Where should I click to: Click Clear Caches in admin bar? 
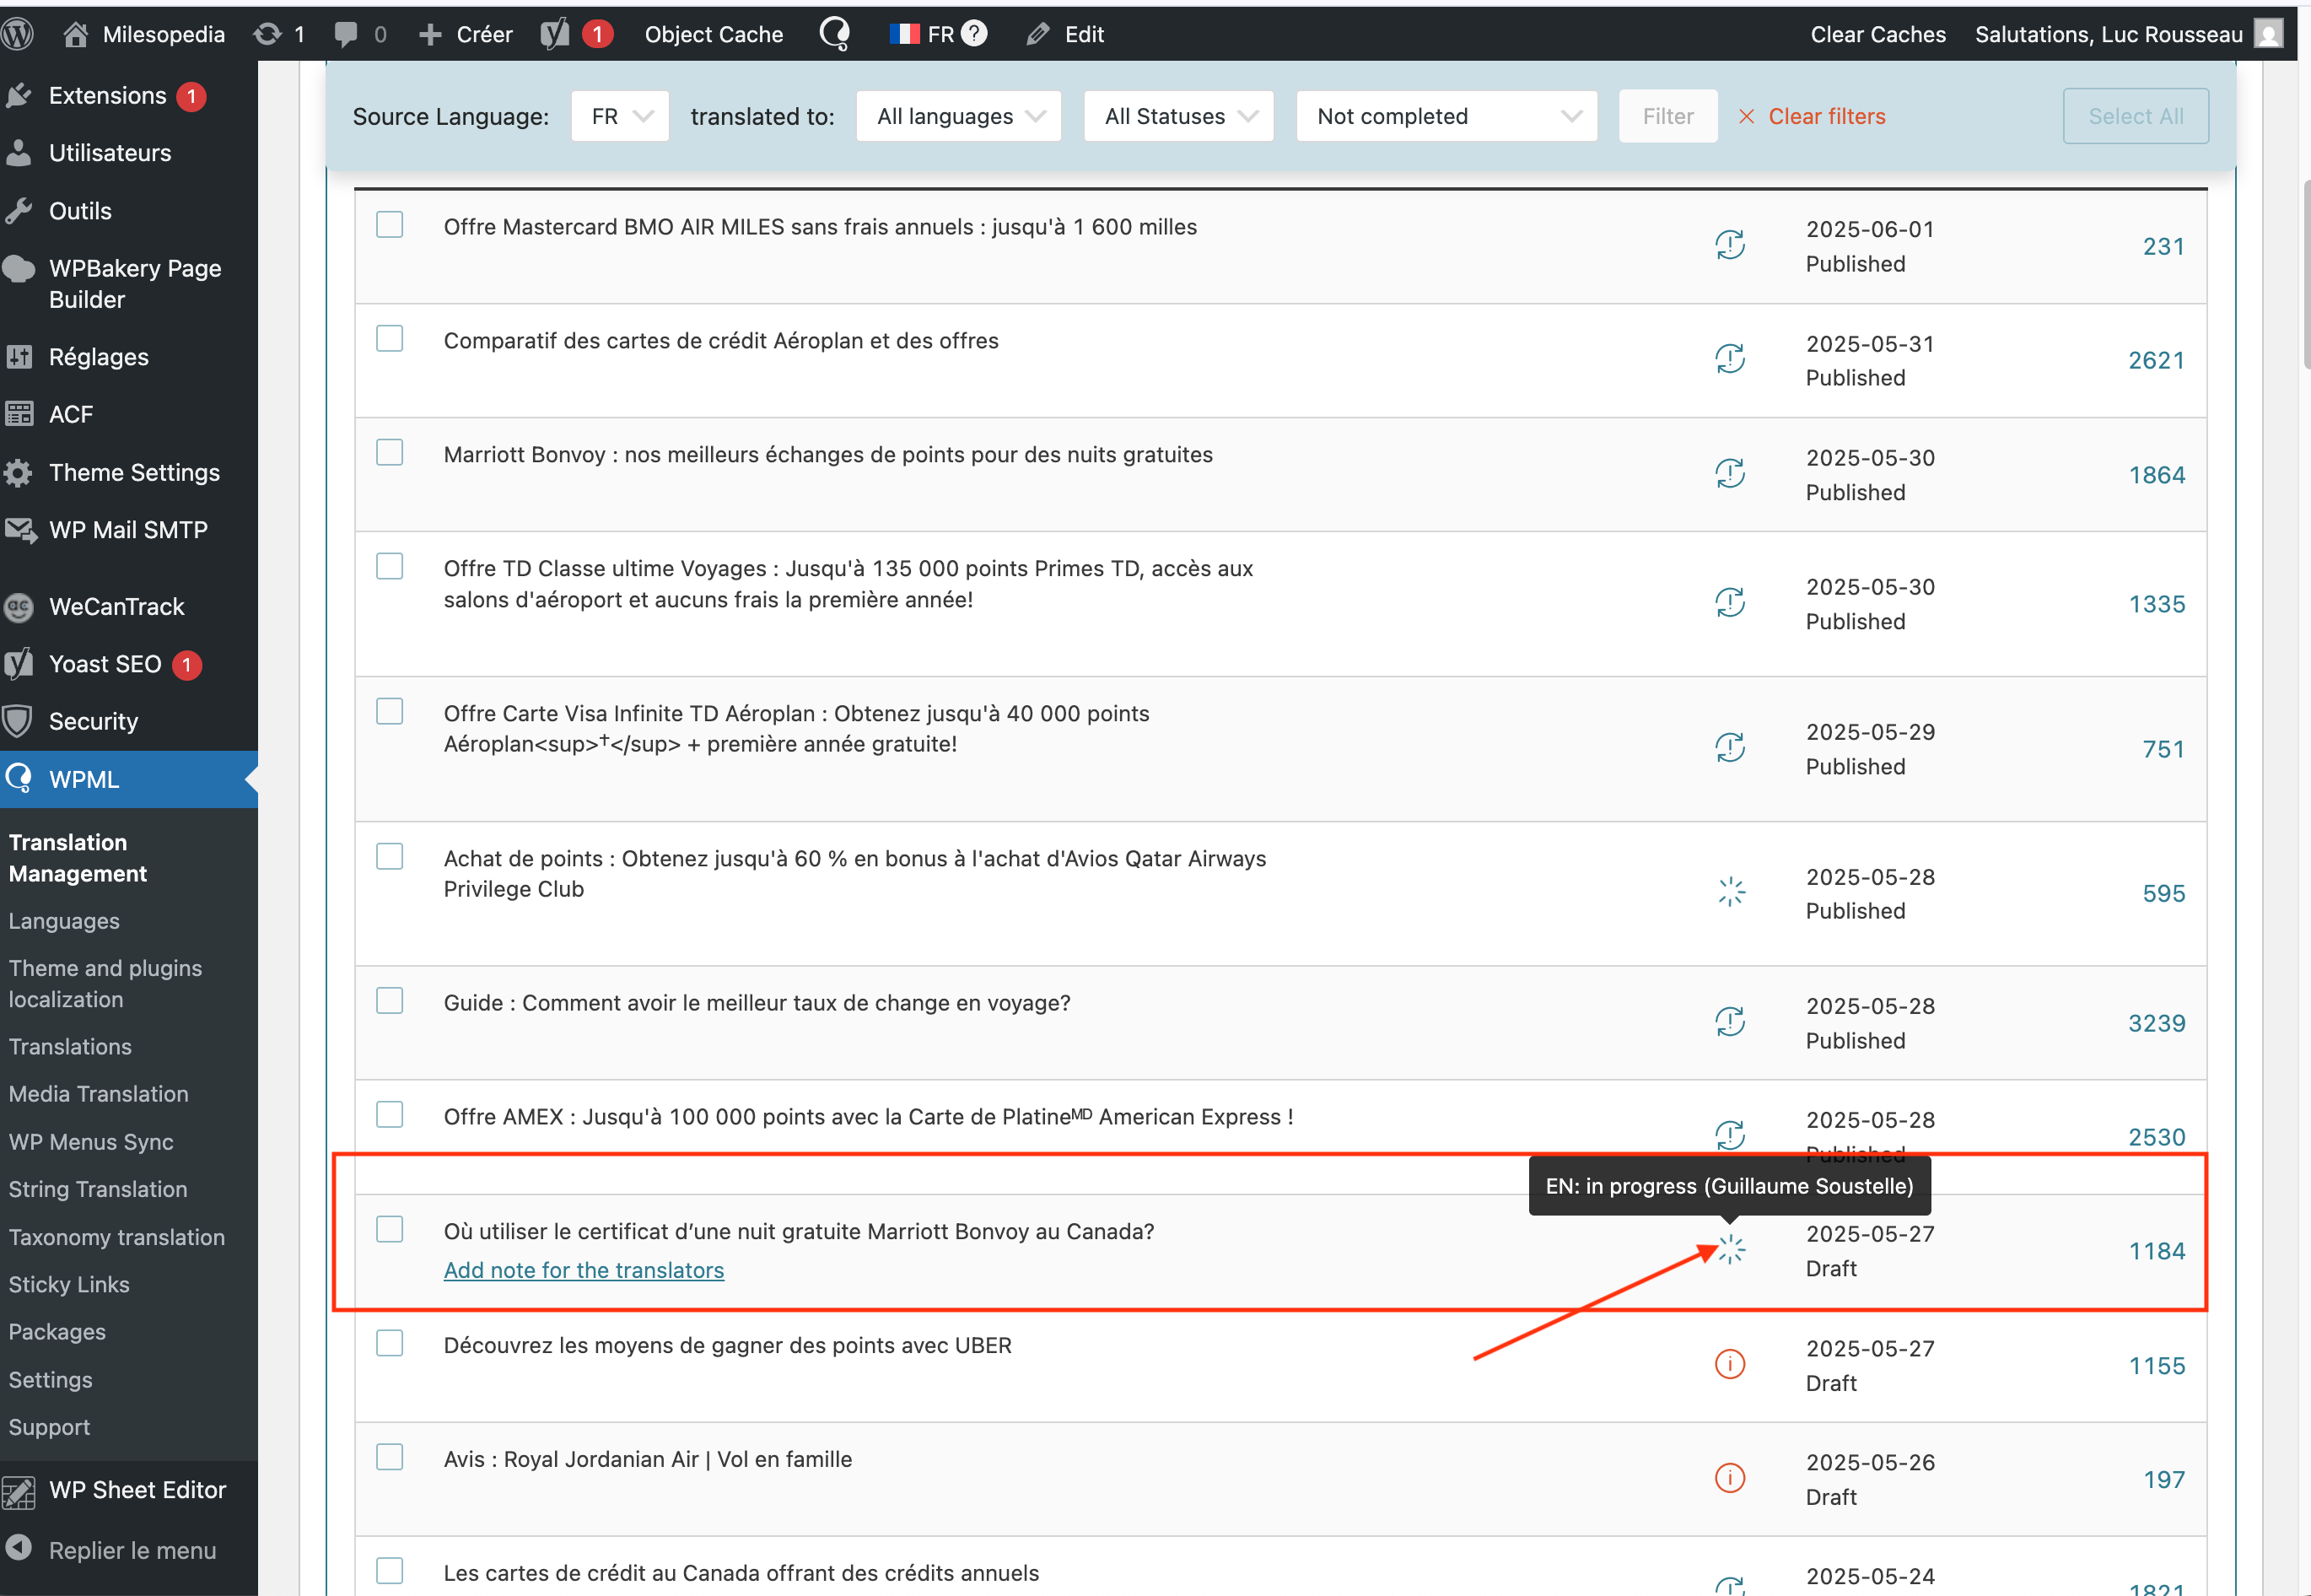(1878, 34)
